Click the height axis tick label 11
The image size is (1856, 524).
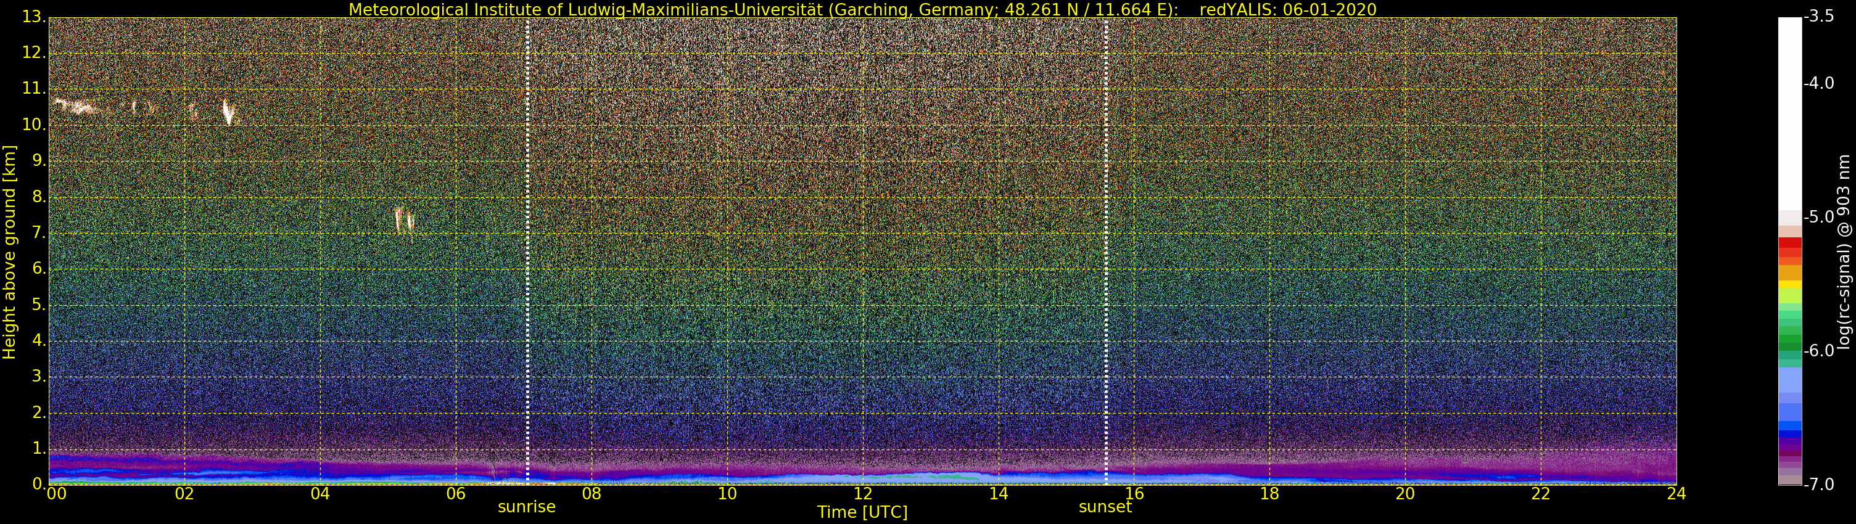[x=33, y=89]
